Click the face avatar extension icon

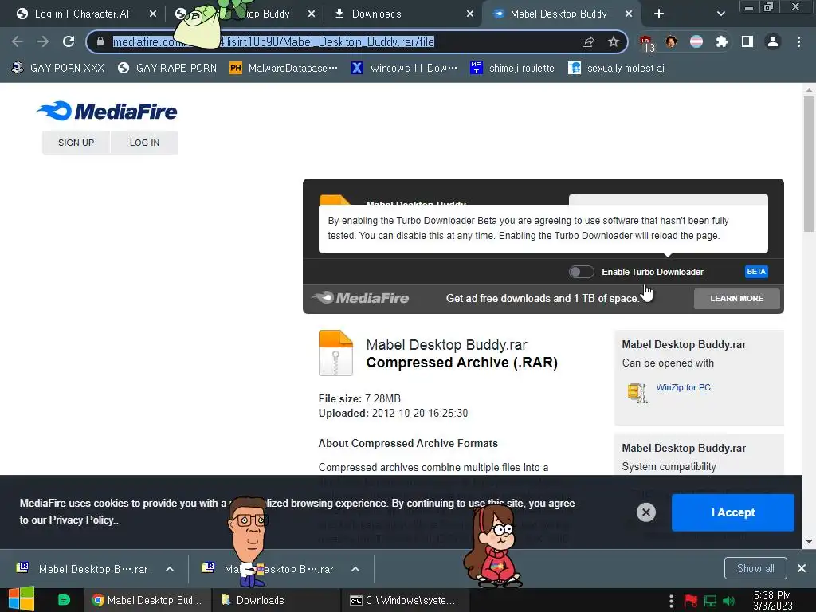(x=671, y=41)
